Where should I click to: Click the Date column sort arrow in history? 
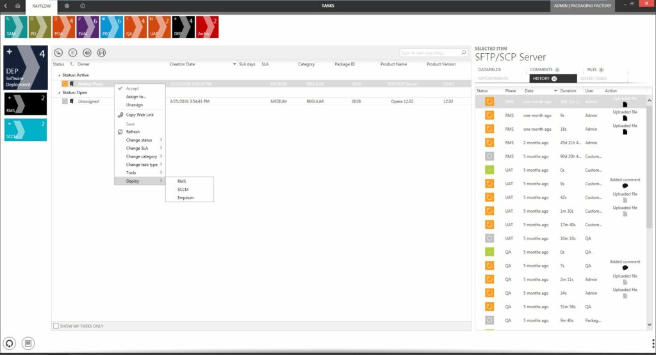tap(555, 91)
